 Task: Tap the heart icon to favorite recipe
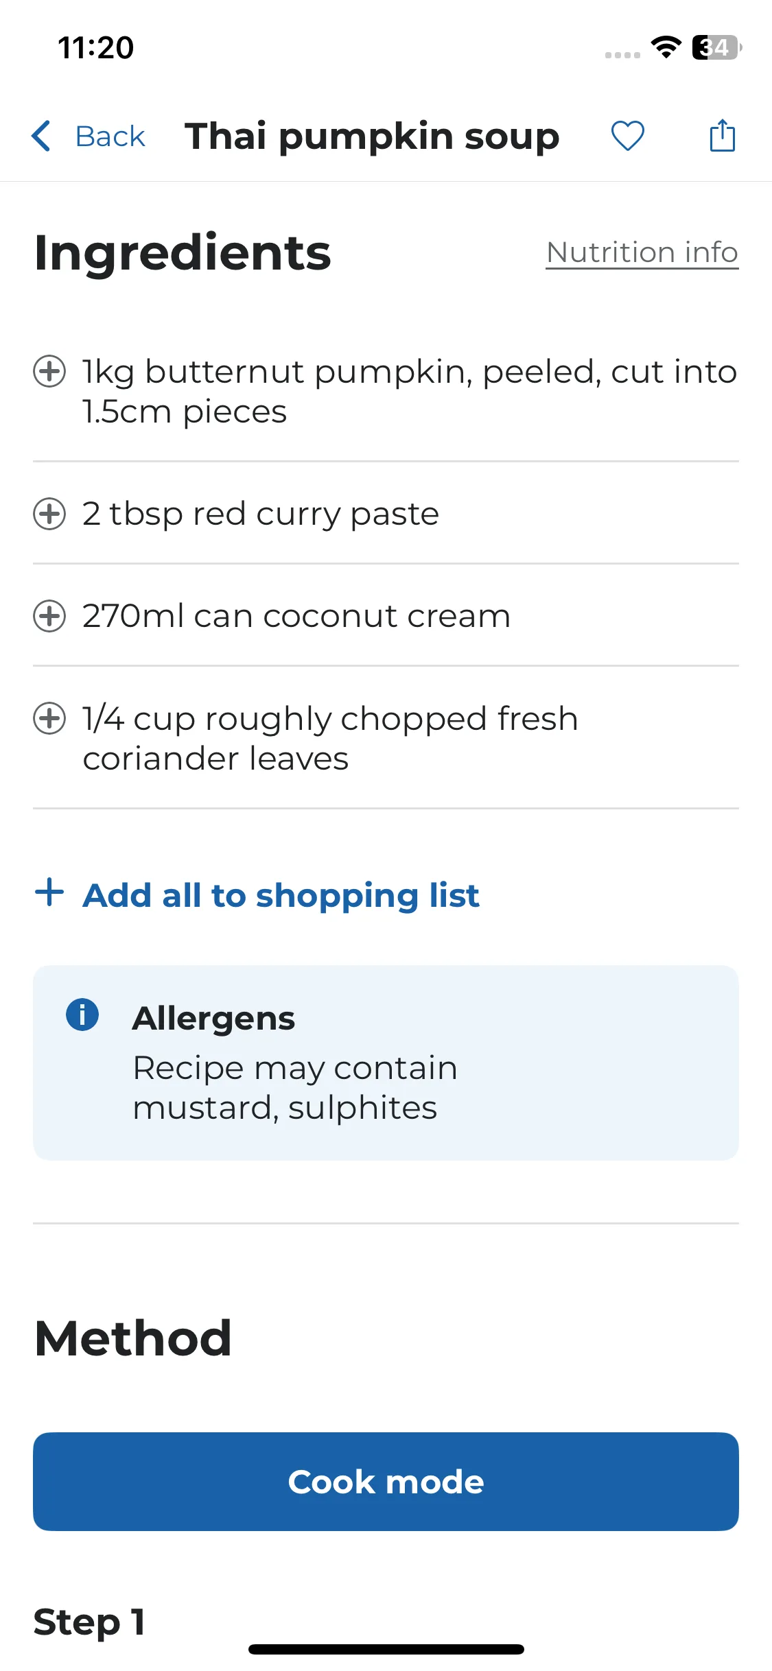627,136
